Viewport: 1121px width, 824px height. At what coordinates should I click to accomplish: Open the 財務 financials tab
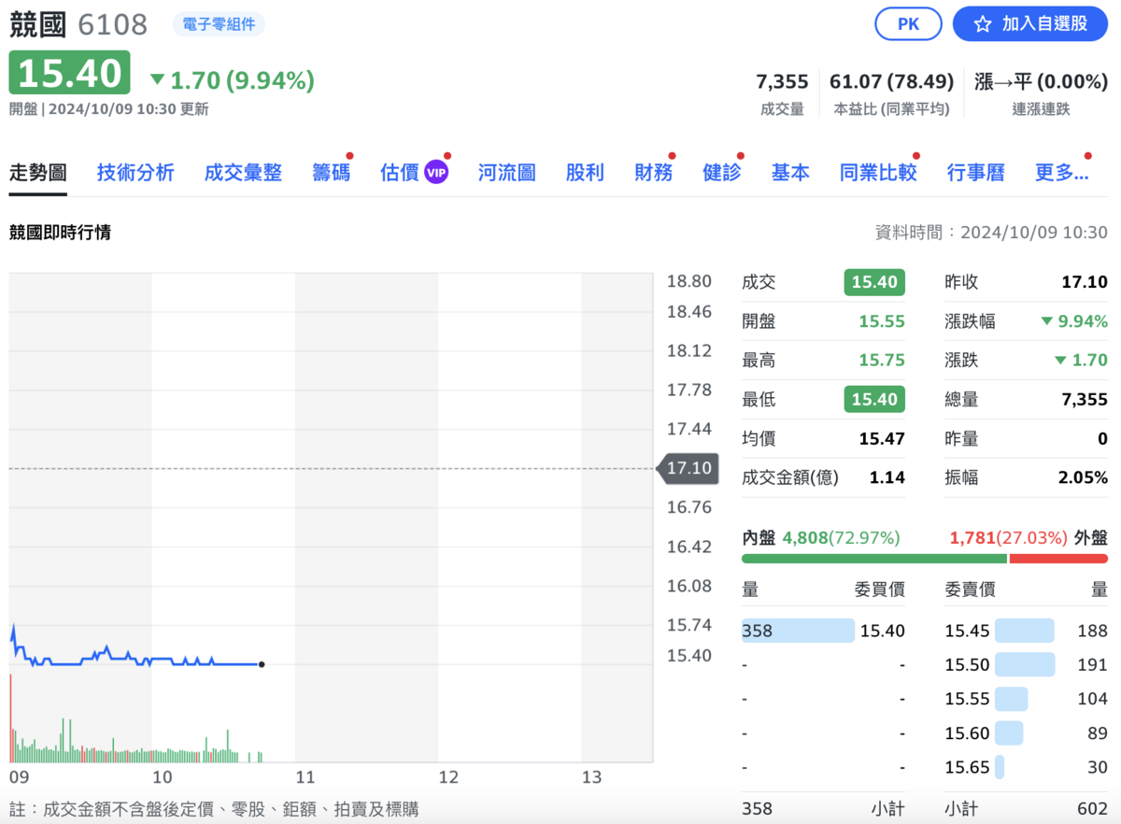(x=653, y=172)
